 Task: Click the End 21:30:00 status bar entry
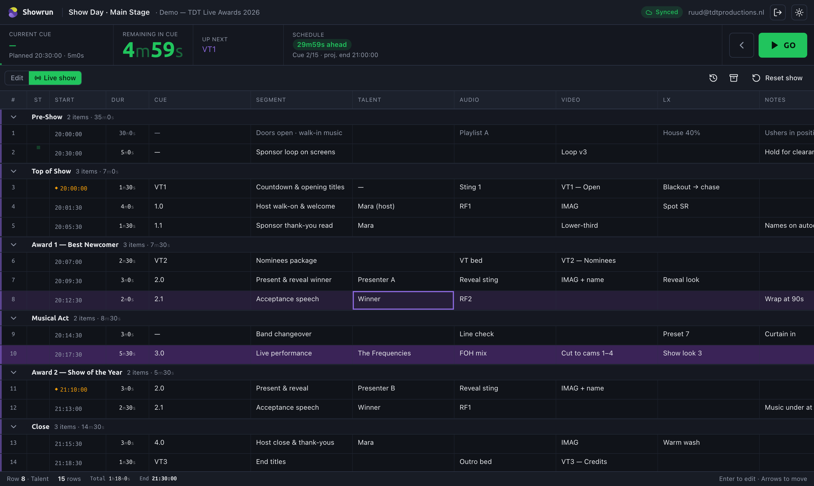(x=158, y=479)
